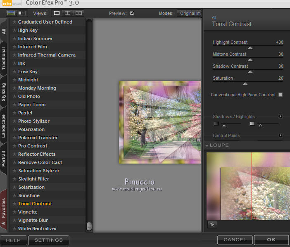Open the Portrait category tab
The height and width of the screenshot is (247, 290).
4,159
